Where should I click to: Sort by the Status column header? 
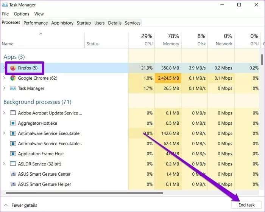coord(106,40)
